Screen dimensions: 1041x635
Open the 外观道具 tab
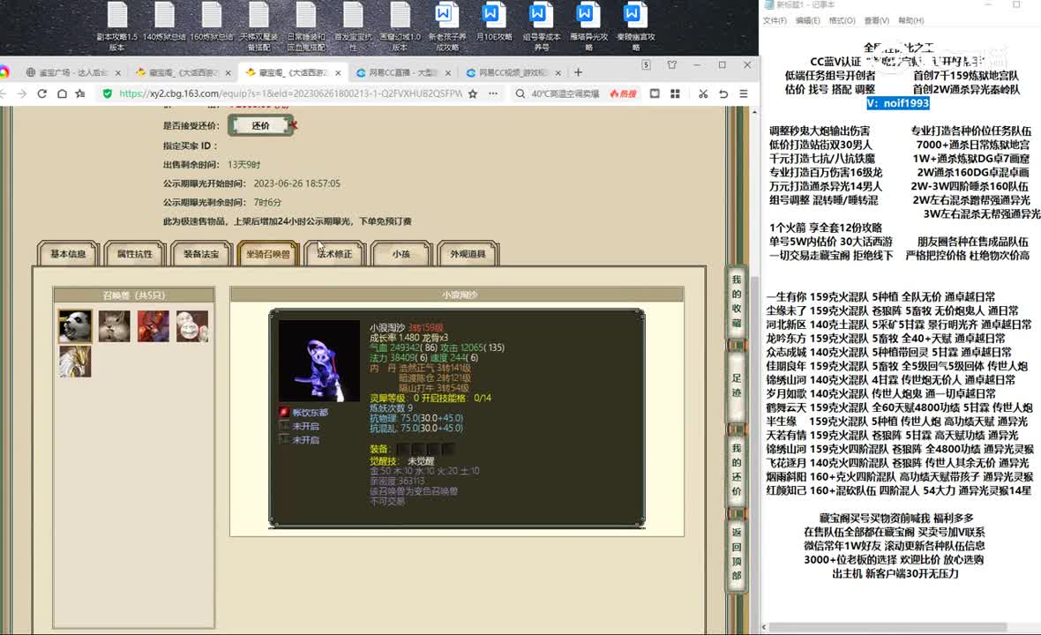coord(468,253)
